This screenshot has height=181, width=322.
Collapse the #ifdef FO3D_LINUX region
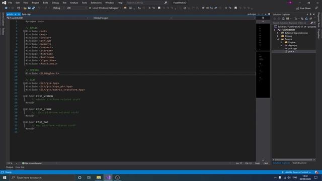[x=24, y=109]
